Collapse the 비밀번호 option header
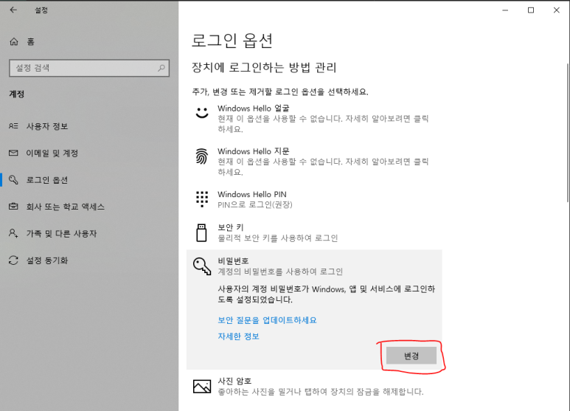This screenshot has width=570, height=411. click(x=314, y=266)
